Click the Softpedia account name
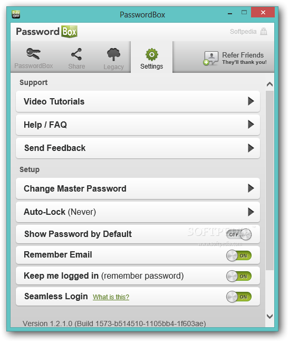Viewport: 289px width, 342px height. pos(243,32)
